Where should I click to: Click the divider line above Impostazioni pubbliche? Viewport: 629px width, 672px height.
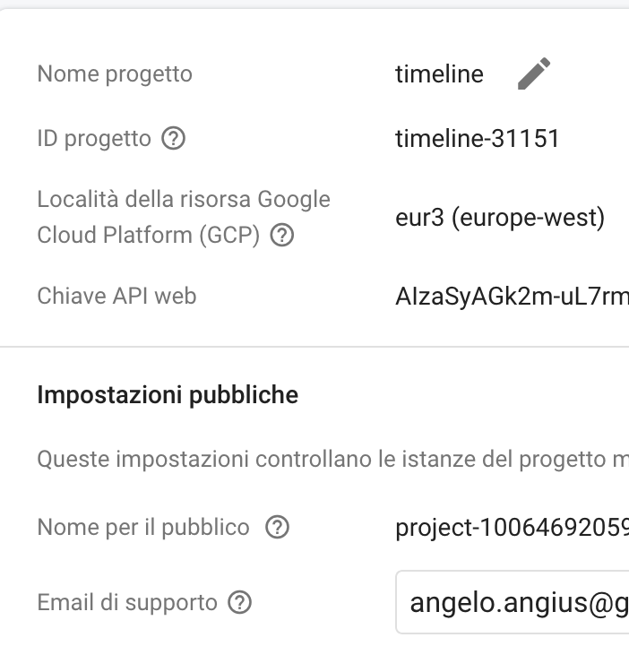click(x=314, y=346)
